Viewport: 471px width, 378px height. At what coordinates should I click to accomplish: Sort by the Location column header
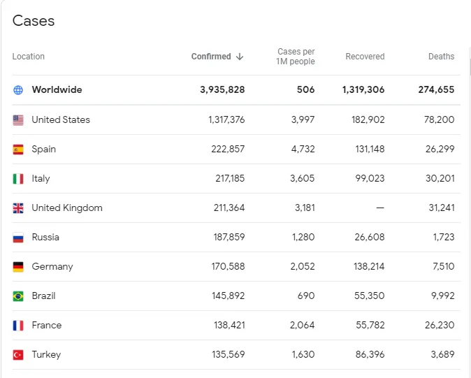click(28, 57)
